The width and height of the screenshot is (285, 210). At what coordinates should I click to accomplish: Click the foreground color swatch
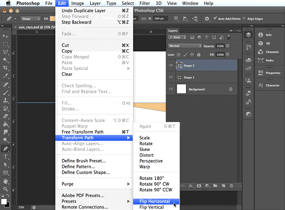tap(4, 202)
